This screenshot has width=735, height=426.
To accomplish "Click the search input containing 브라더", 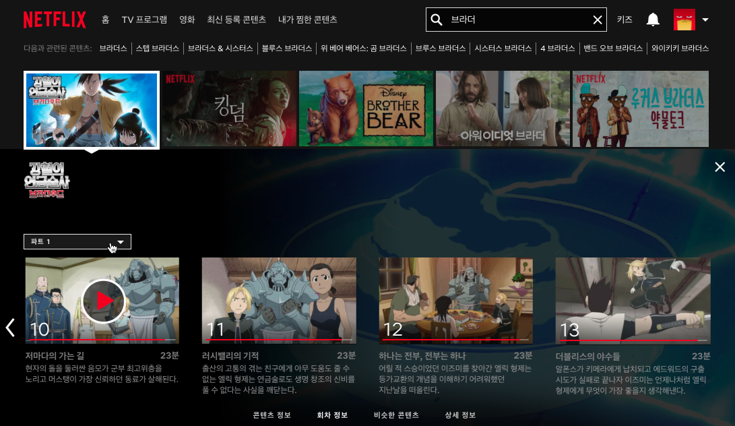I will point(515,20).
